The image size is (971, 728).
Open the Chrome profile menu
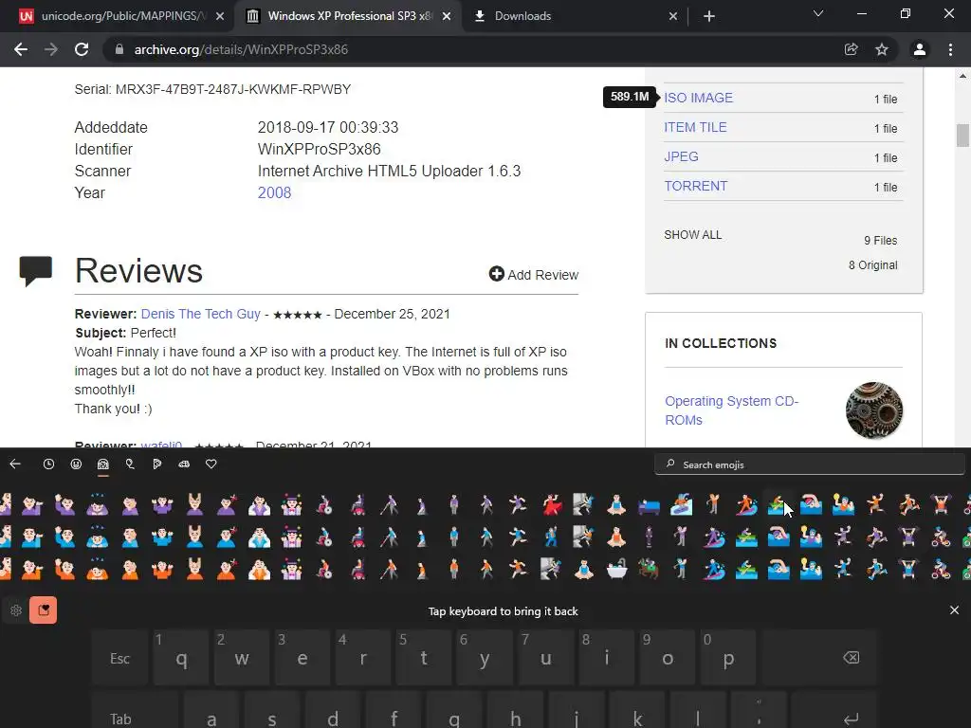pos(920,49)
